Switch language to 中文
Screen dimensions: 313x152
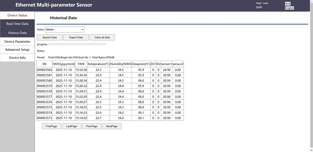(x=288, y=4)
